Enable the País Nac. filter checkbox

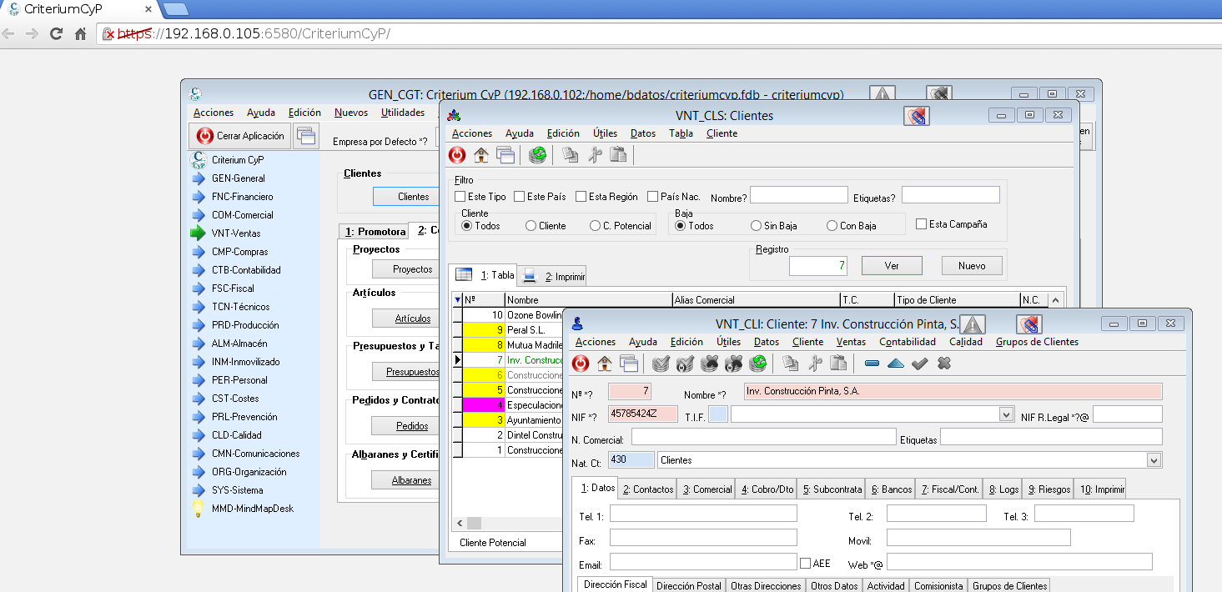point(652,197)
